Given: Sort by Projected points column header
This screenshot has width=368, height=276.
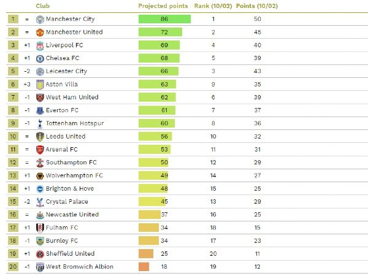Looking at the screenshot, I should (x=162, y=6).
